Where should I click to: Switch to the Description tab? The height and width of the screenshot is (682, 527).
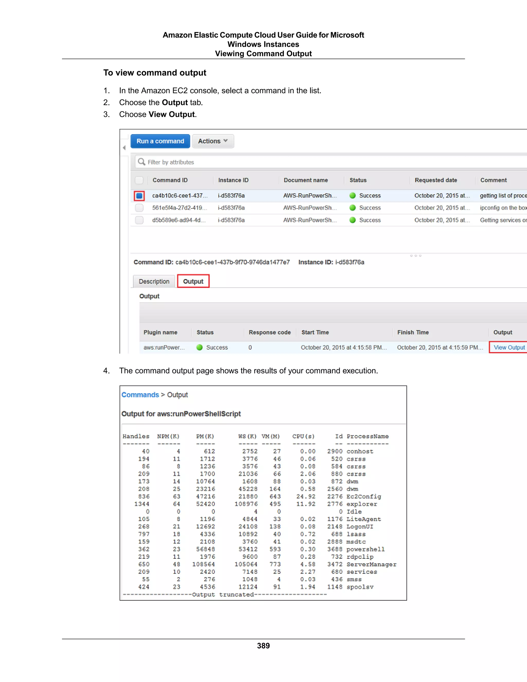pyautogui.click(x=154, y=281)
